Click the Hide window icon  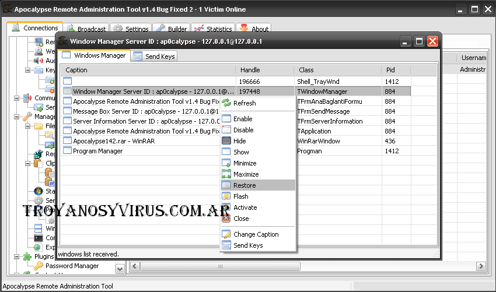tap(226, 141)
